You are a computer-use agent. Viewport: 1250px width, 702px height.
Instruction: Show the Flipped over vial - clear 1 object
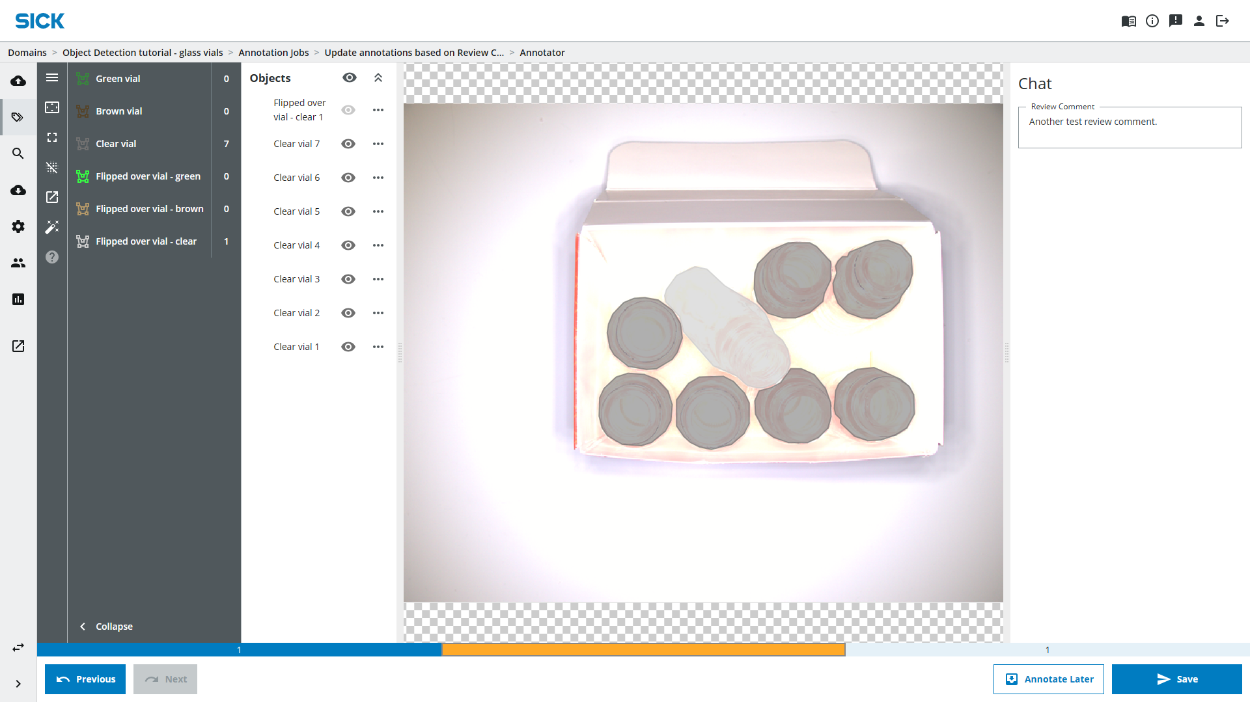pos(348,110)
